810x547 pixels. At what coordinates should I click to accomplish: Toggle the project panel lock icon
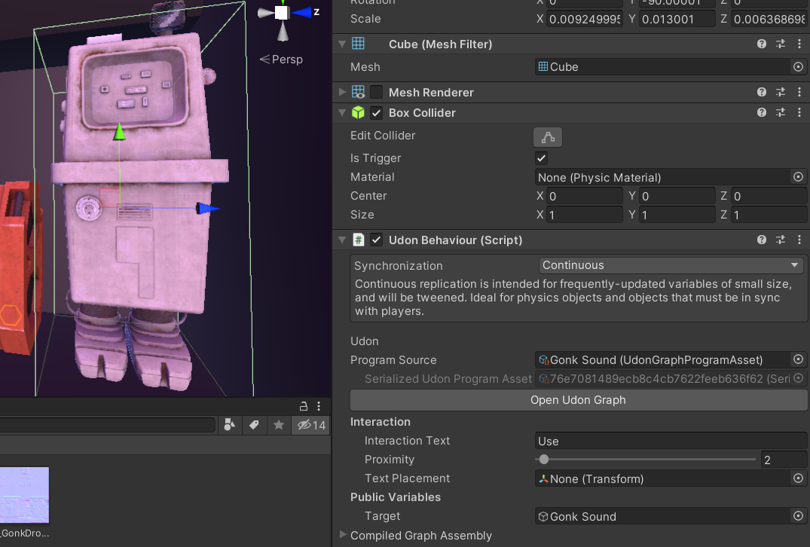[304, 407]
